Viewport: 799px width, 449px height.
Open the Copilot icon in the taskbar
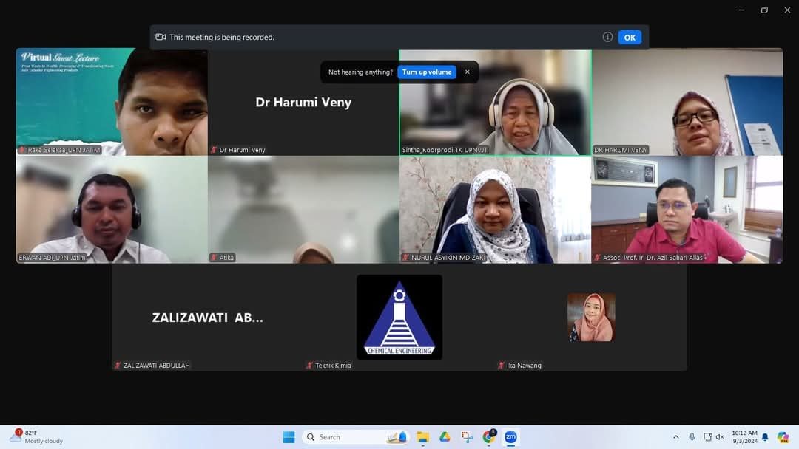tap(783, 436)
